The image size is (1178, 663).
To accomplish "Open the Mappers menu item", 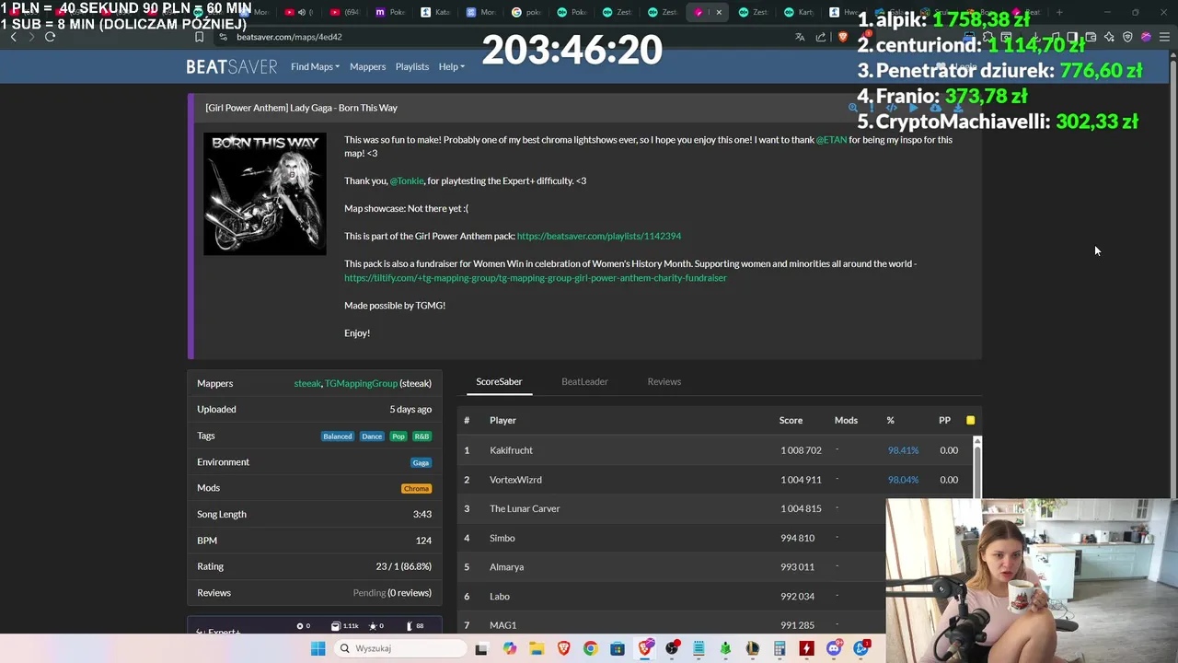I will click(x=367, y=66).
